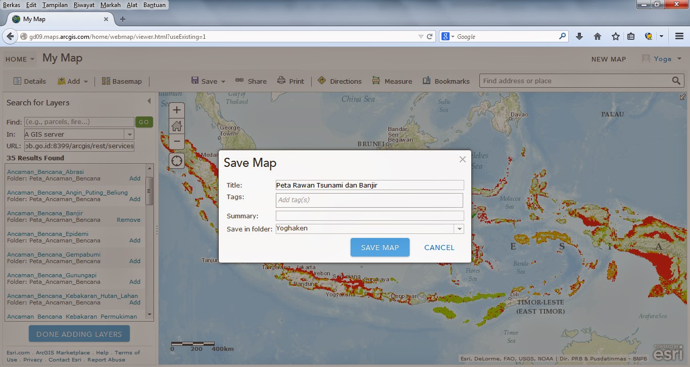Click the Tags input field
690x367 pixels.
pyautogui.click(x=369, y=200)
